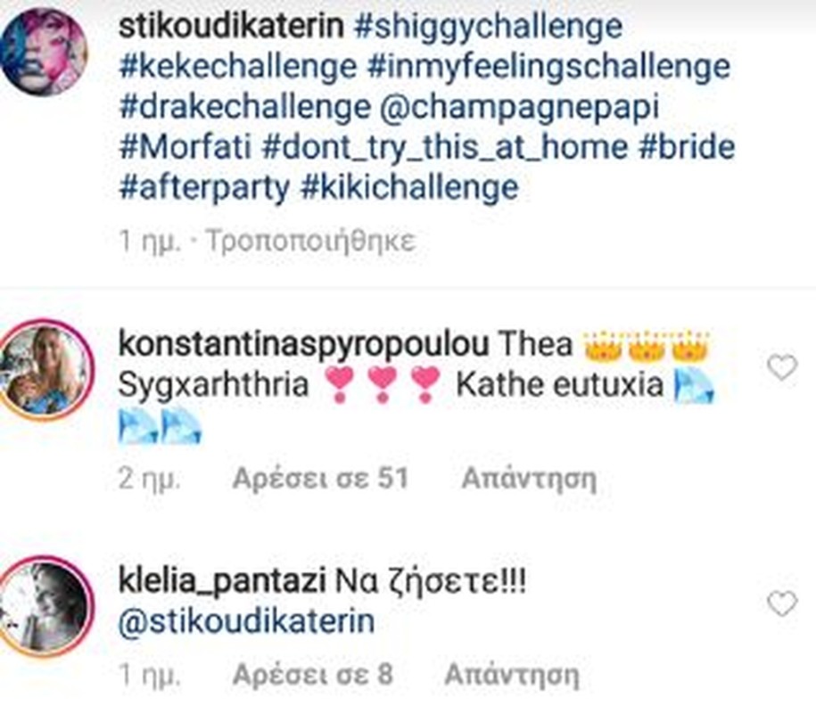
Task: Open the #kikichallenge hashtag
Action: (x=409, y=187)
